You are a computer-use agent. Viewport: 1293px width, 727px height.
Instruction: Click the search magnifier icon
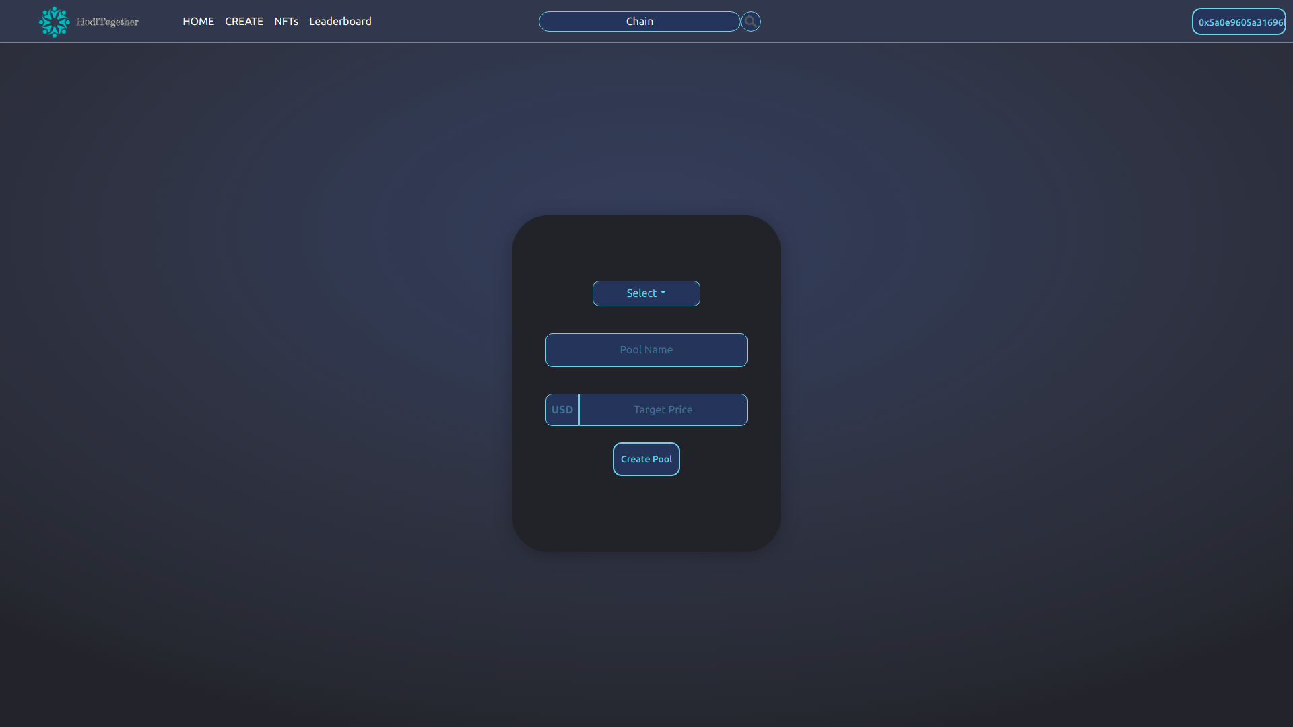pyautogui.click(x=750, y=22)
